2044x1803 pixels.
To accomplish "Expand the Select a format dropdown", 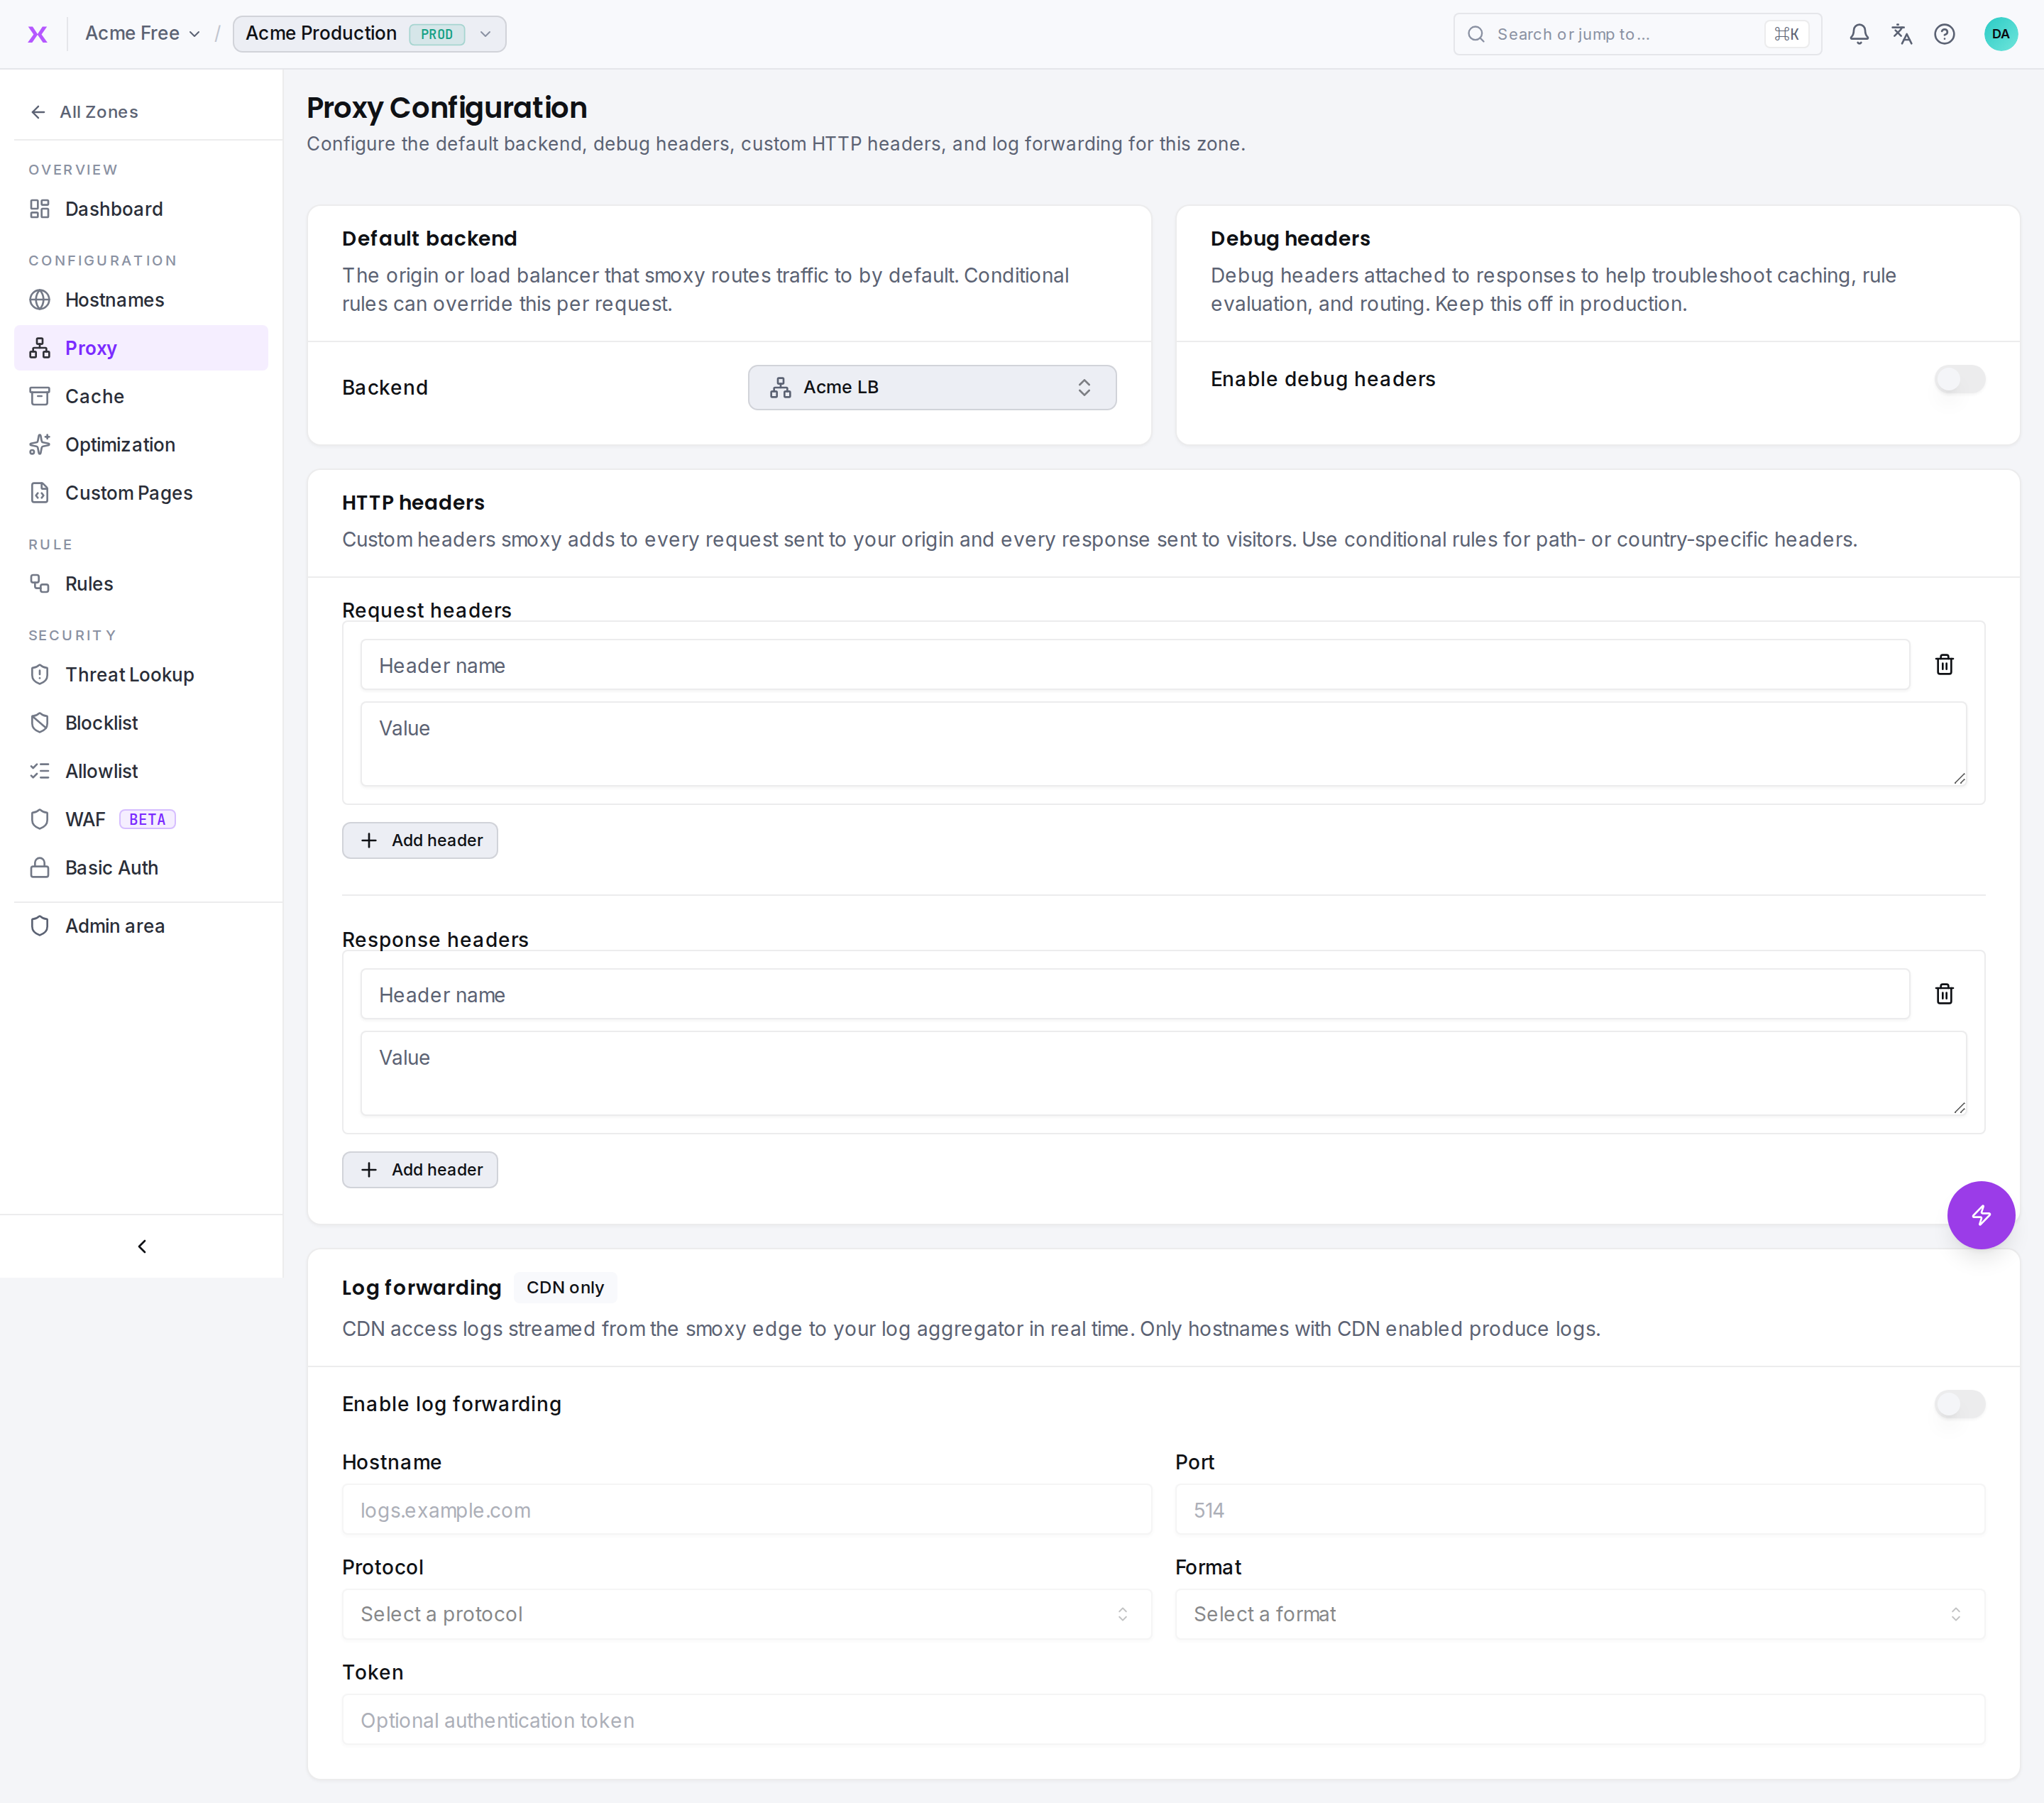I will tap(1580, 1614).
